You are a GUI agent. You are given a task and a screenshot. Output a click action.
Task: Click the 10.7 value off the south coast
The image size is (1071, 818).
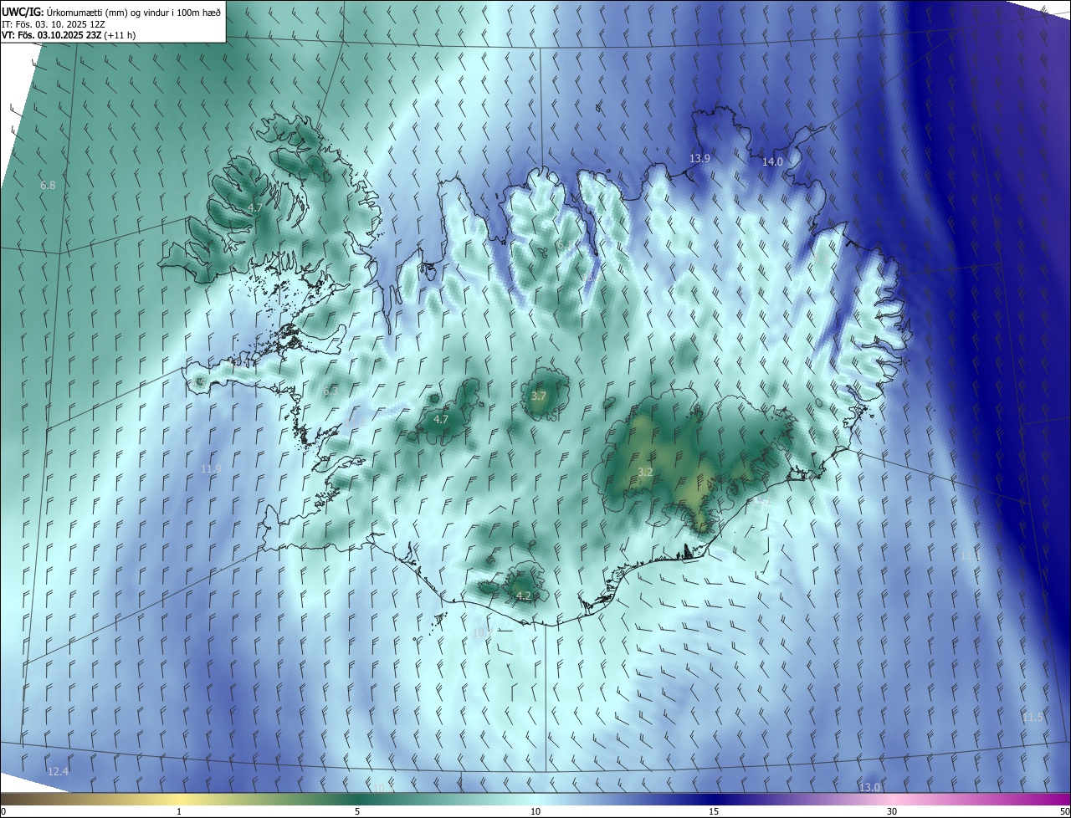pyautogui.click(x=483, y=632)
